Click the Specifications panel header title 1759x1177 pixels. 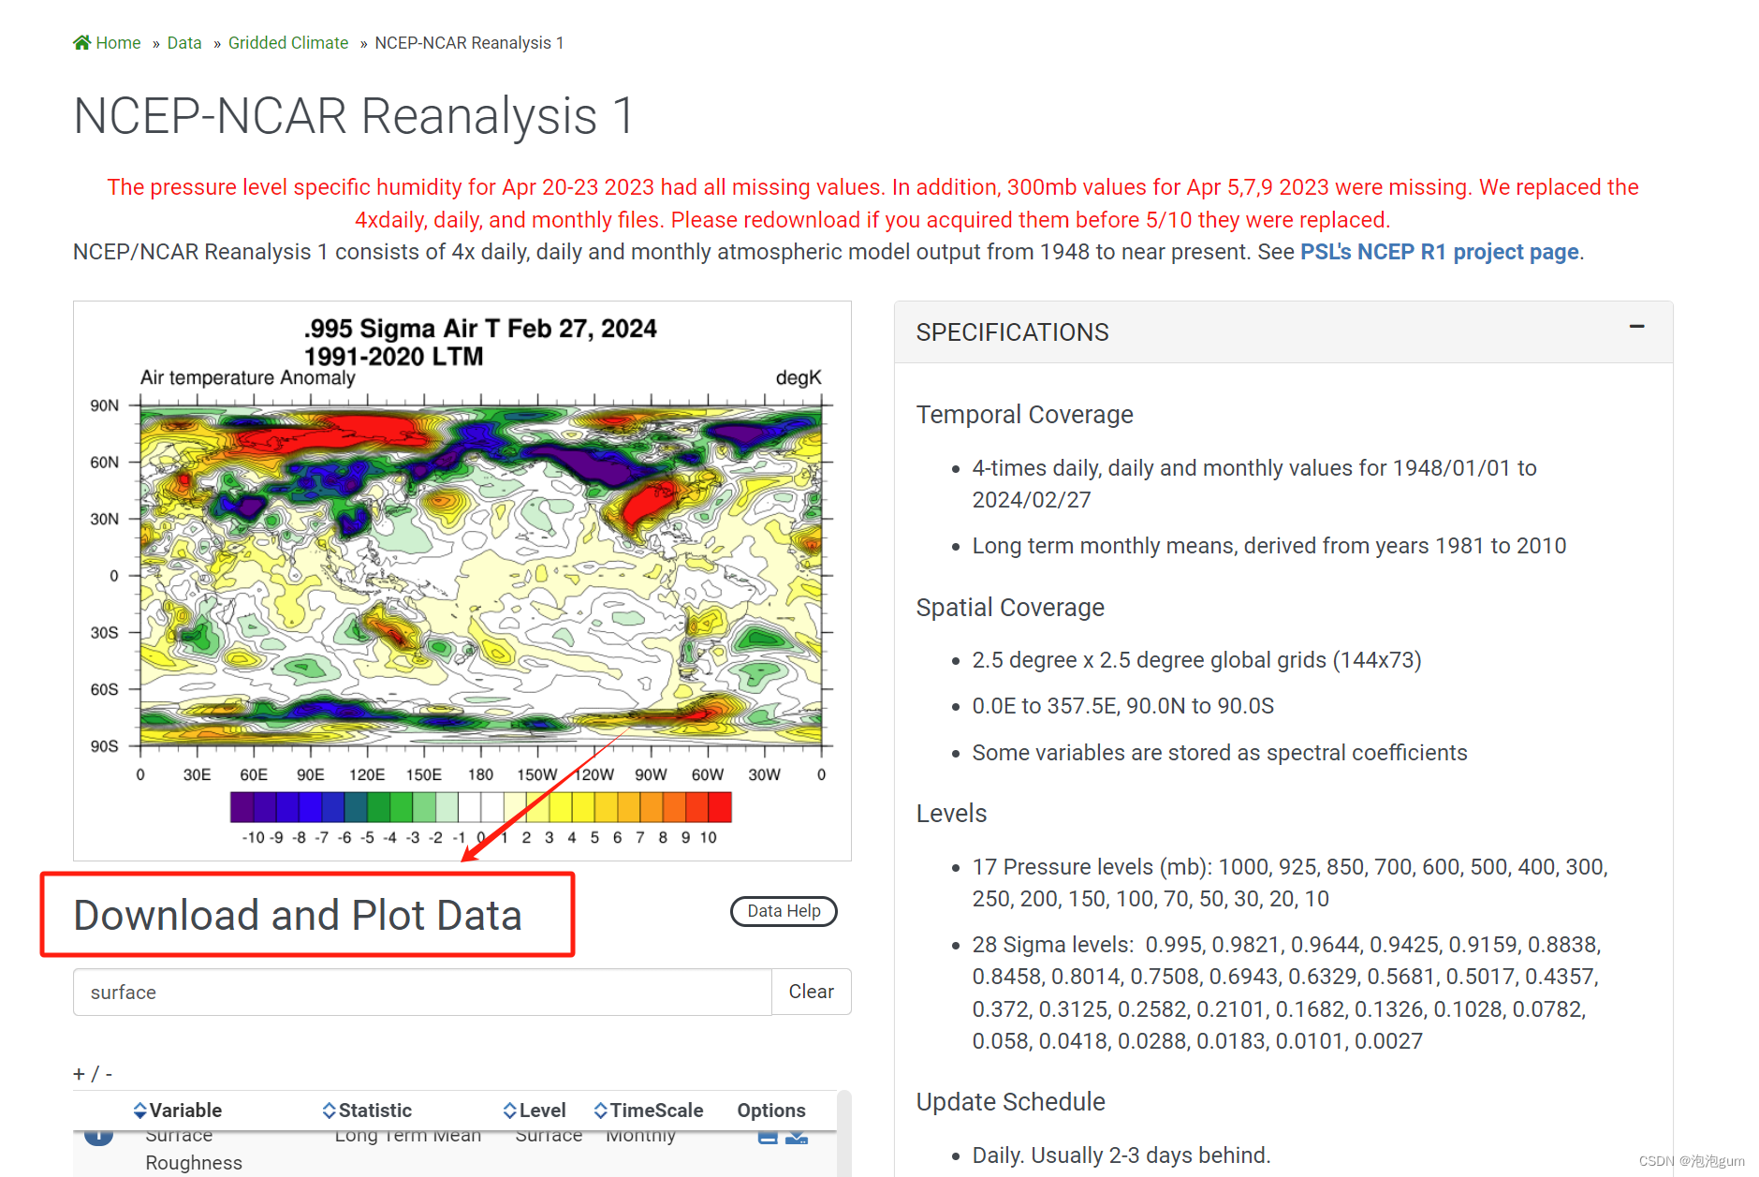1012,332
